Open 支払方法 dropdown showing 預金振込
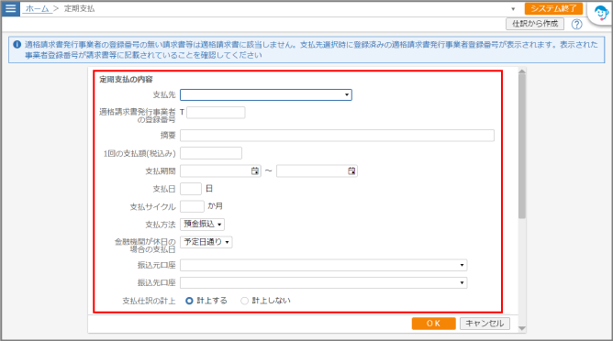The width and height of the screenshot is (613, 341). 202,225
